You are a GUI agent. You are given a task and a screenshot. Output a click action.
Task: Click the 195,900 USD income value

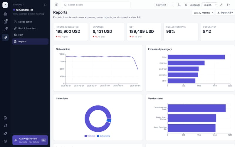tap(68, 31)
